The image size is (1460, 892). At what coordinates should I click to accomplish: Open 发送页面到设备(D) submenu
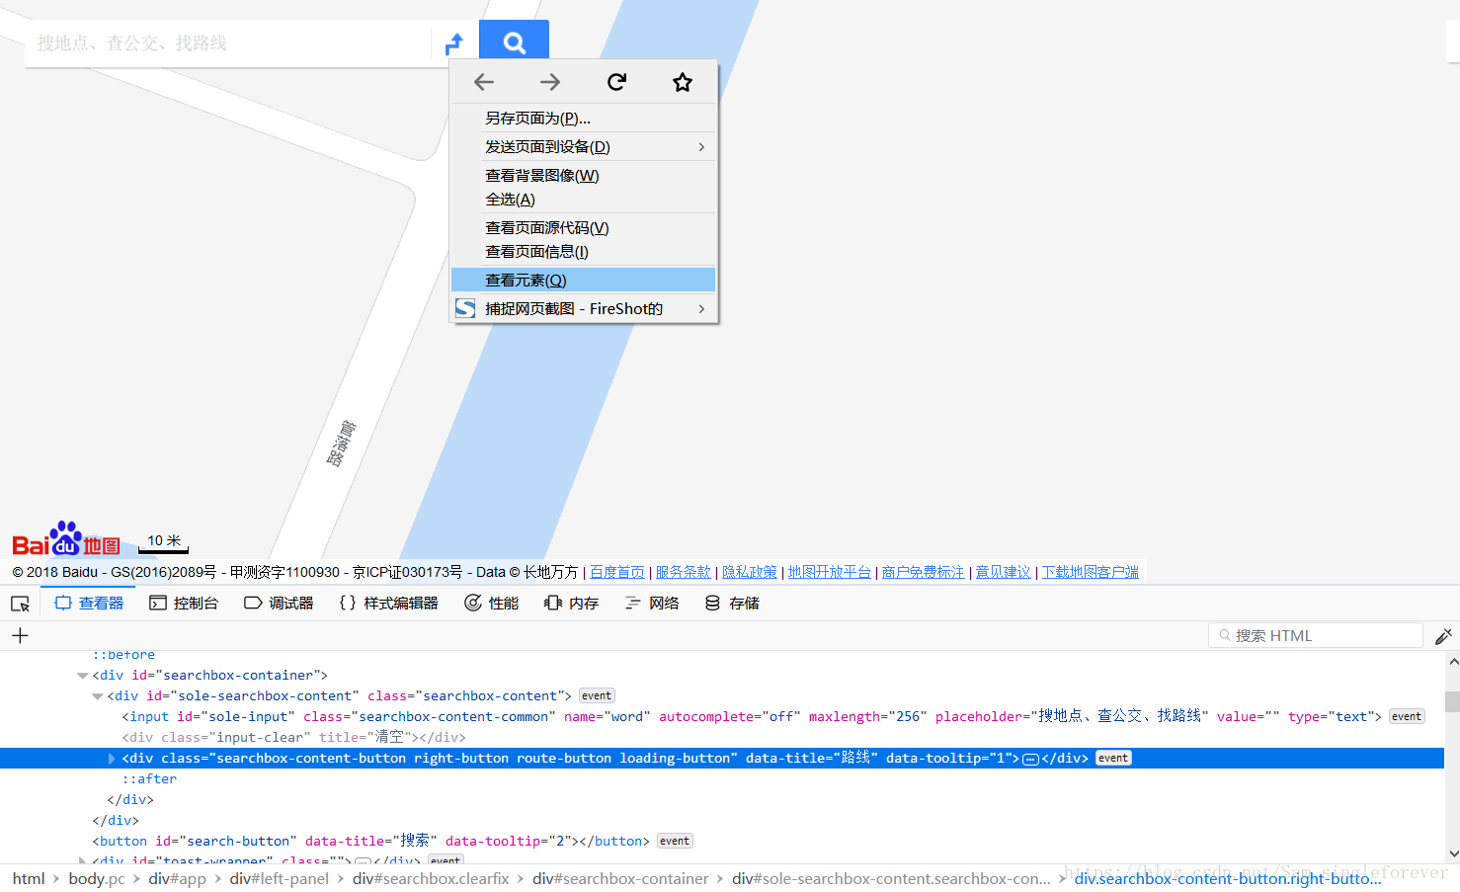tap(583, 146)
